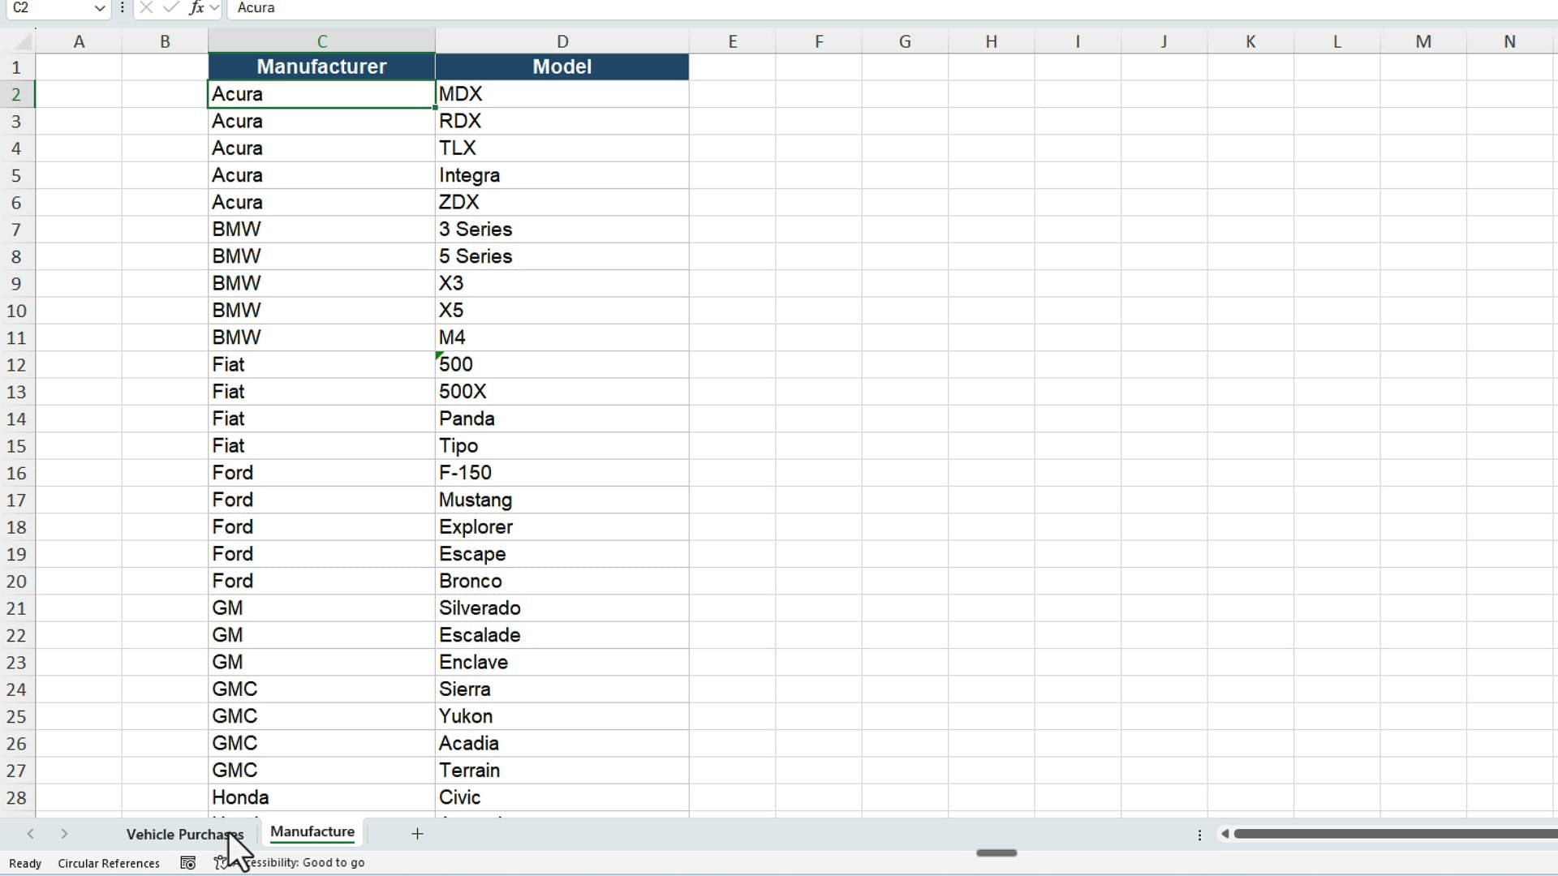This screenshot has width=1558, height=876.
Task: Click the next sheet navigation arrow
Action: tap(64, 834)
